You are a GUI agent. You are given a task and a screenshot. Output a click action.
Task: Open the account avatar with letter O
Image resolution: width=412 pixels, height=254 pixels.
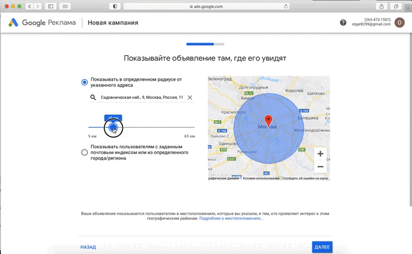(400, 23)
